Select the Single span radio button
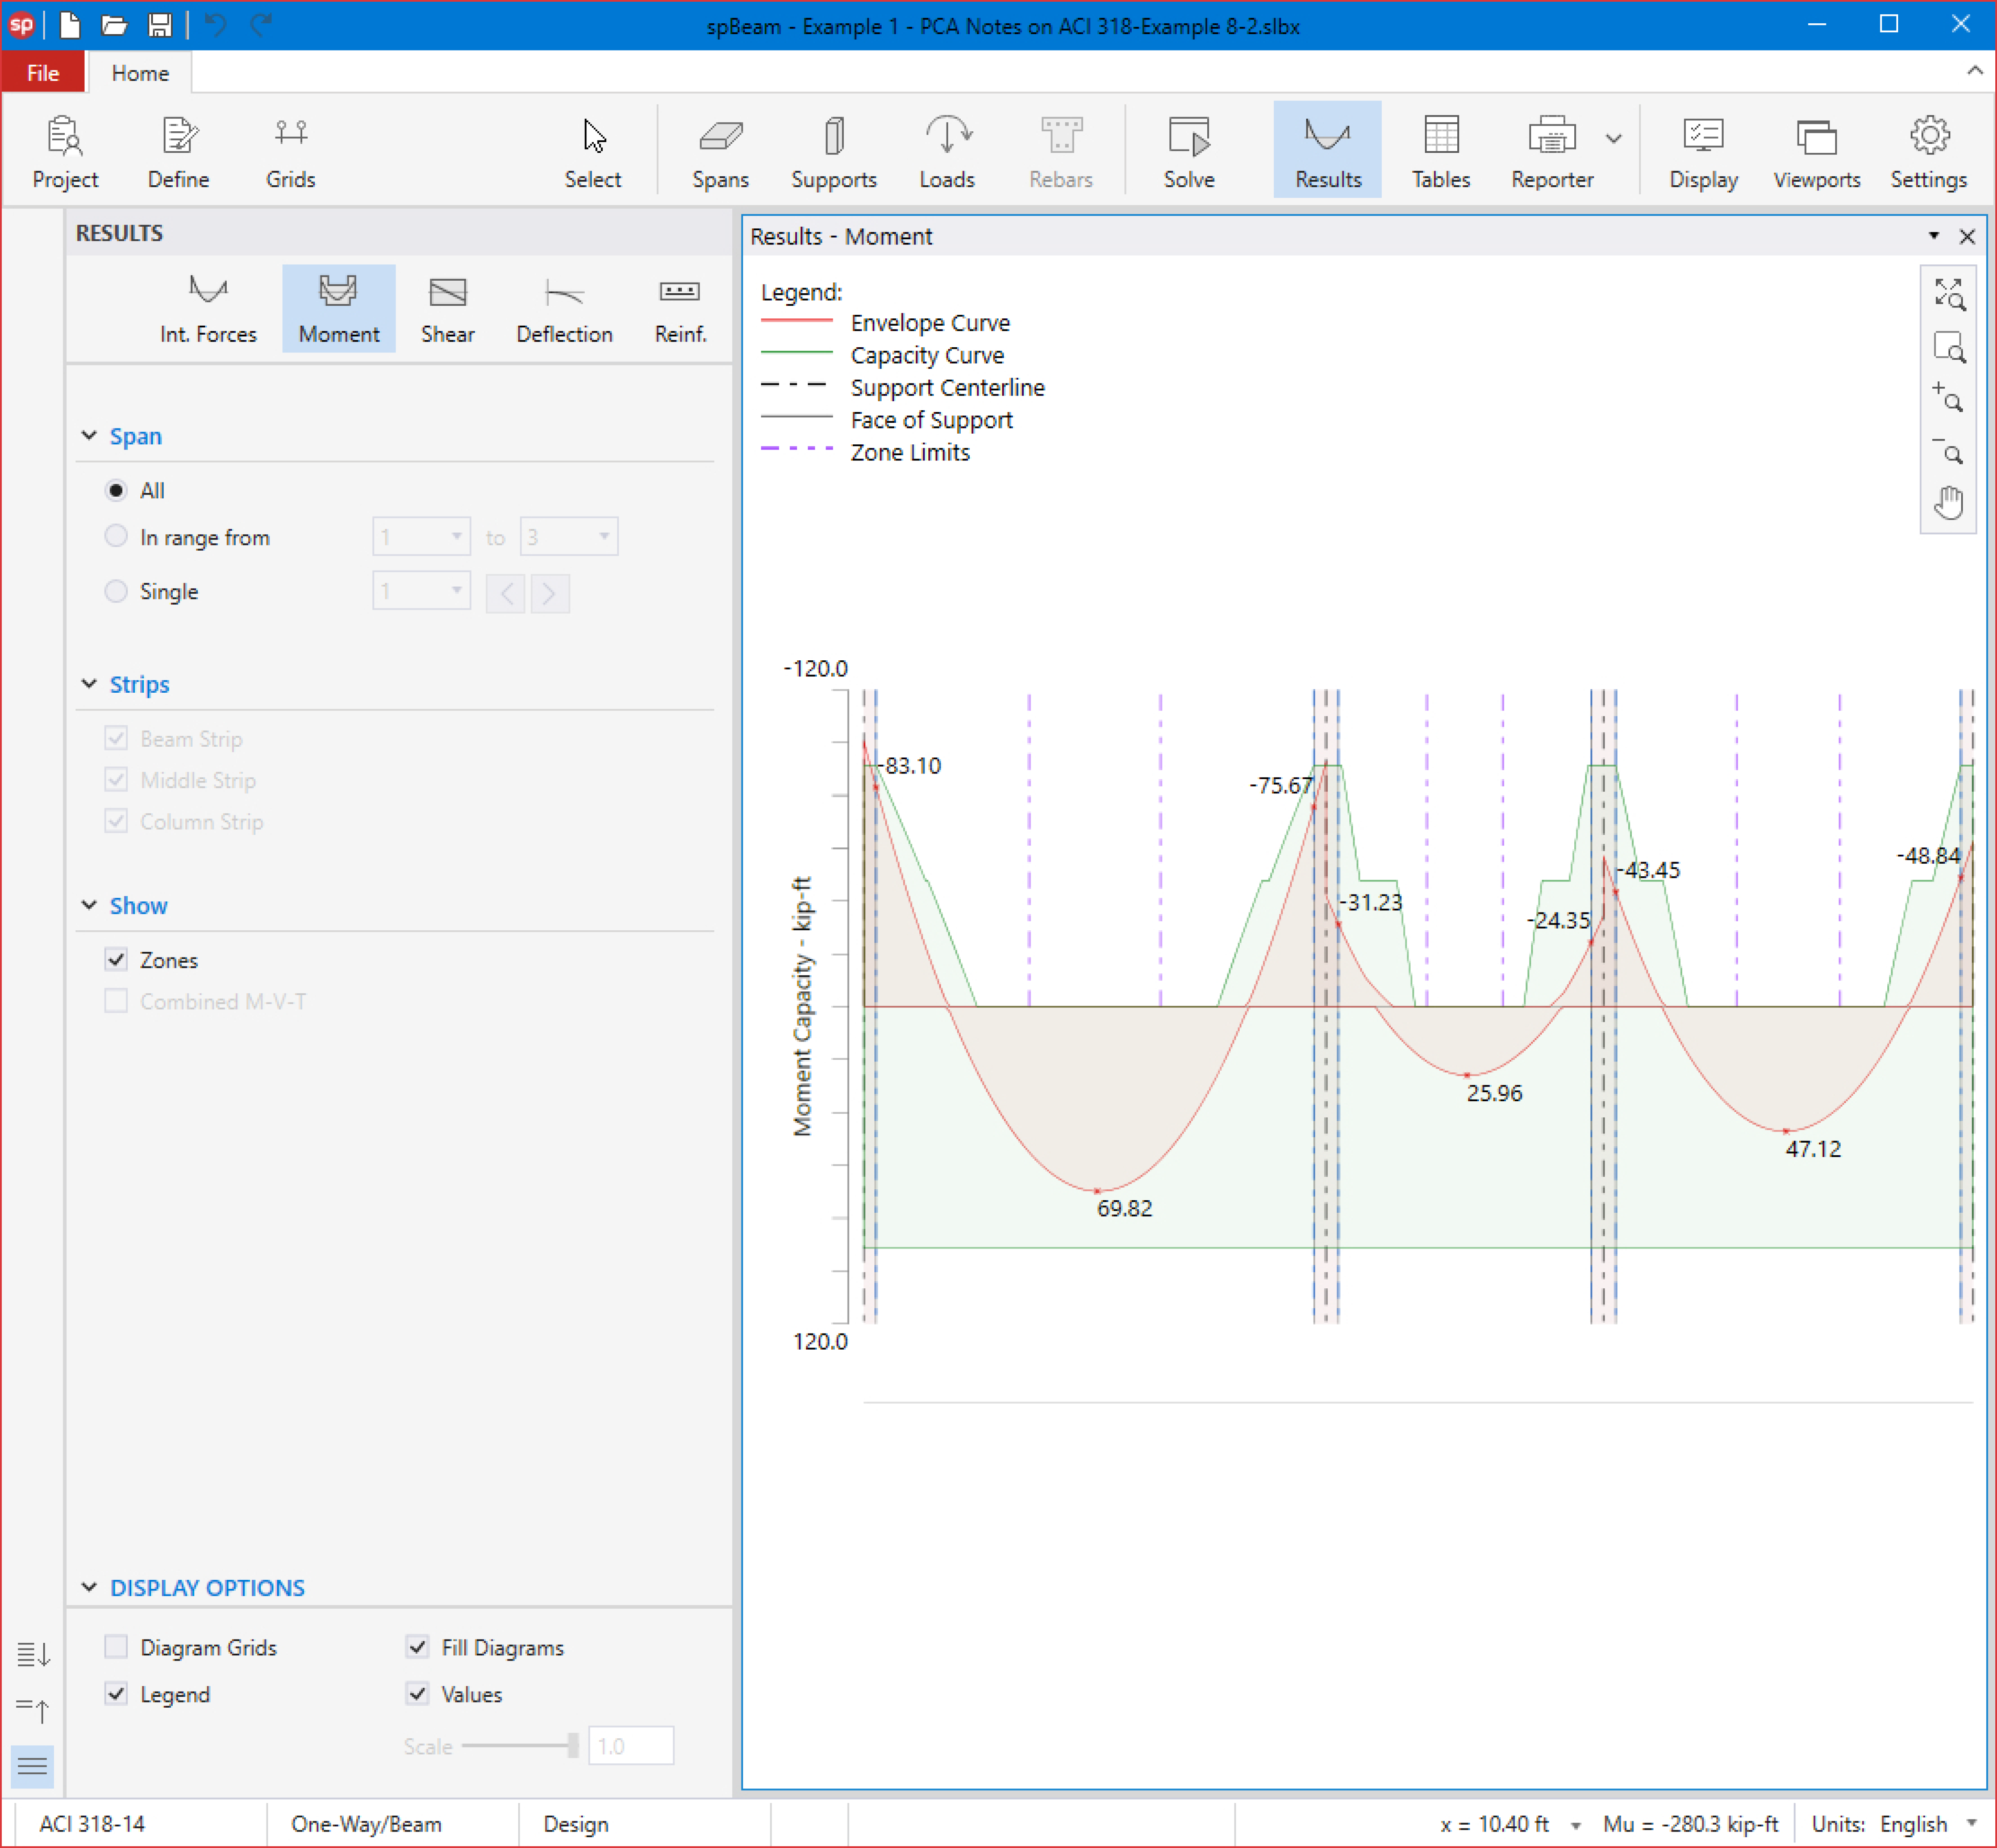1997x1848 pixels. tap(116, 591)
